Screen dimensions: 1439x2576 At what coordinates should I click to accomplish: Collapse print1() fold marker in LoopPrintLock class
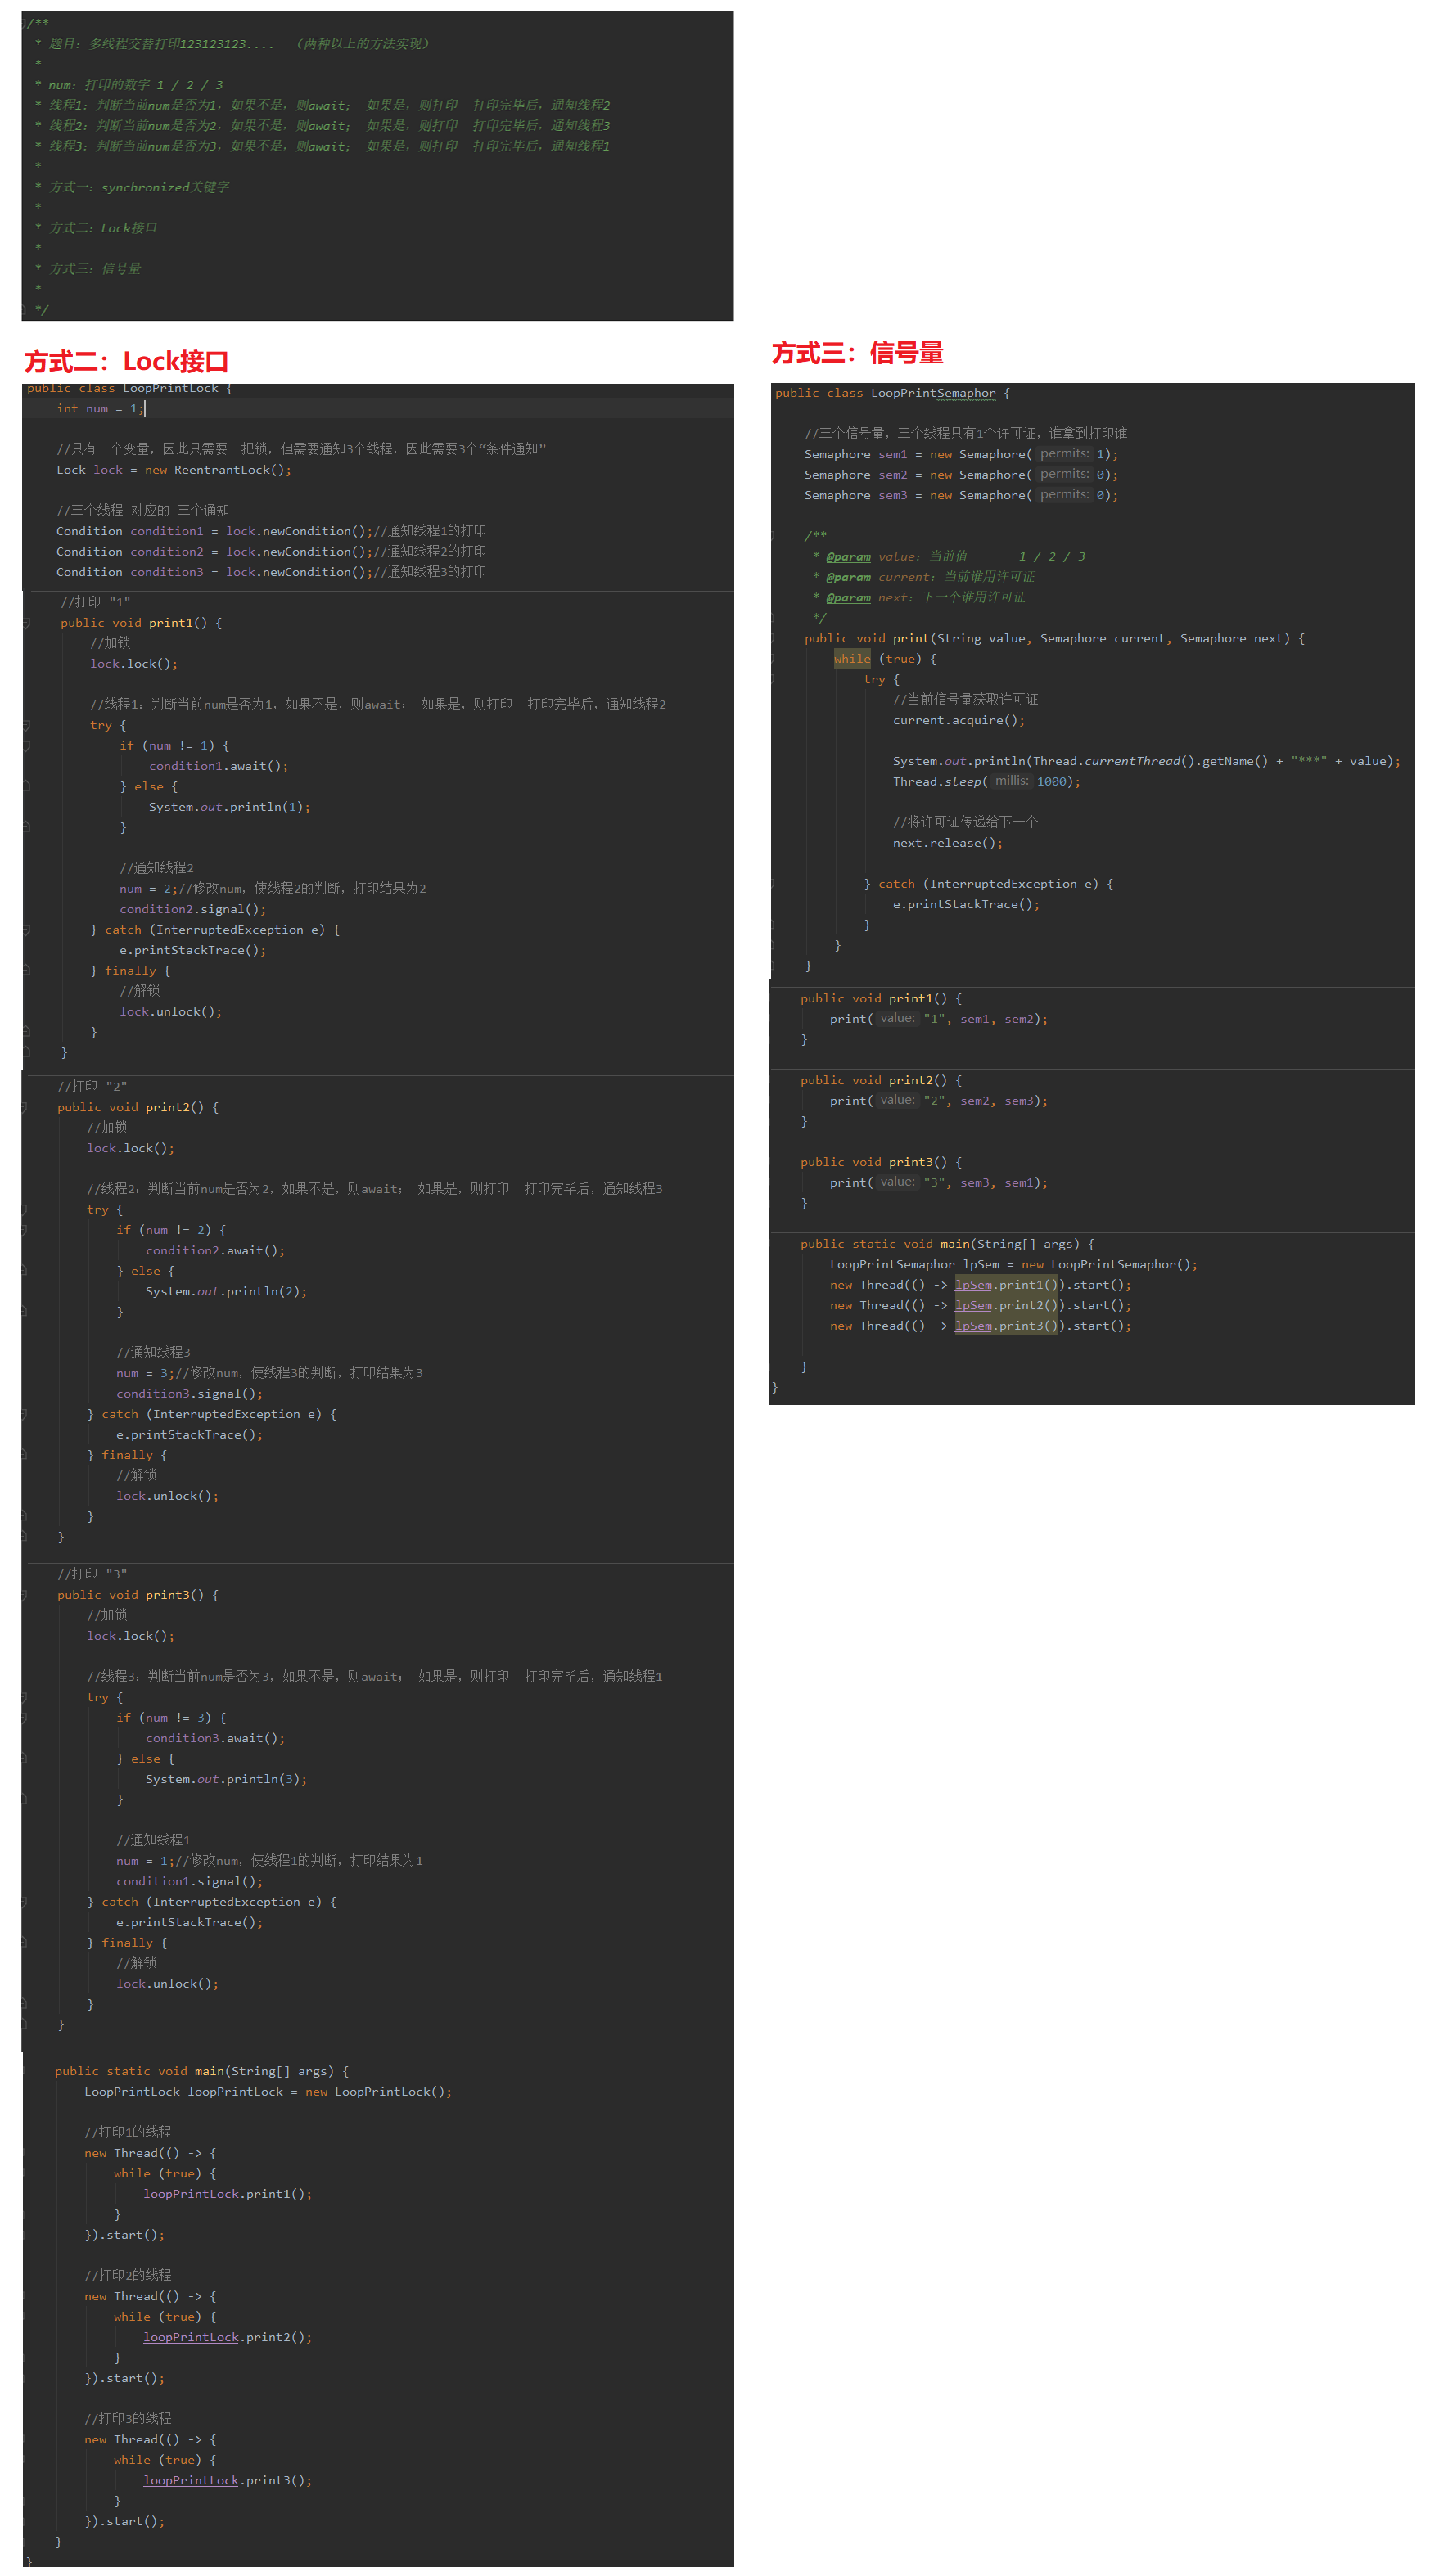tap(27, 623)
